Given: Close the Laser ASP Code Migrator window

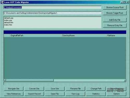Looking at the screenshot, I should (128, 2).
